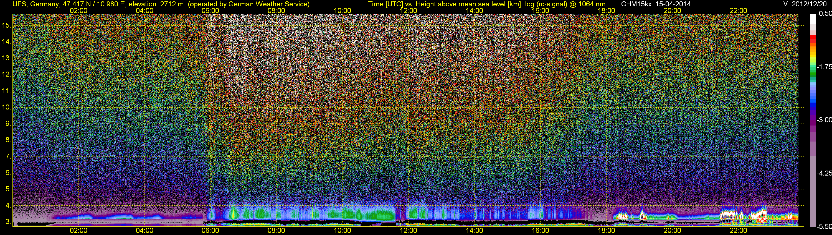Click the height axis label "15."
Image resolution: width=832 pixels, height=235 pixels.
tap(6, 25)
